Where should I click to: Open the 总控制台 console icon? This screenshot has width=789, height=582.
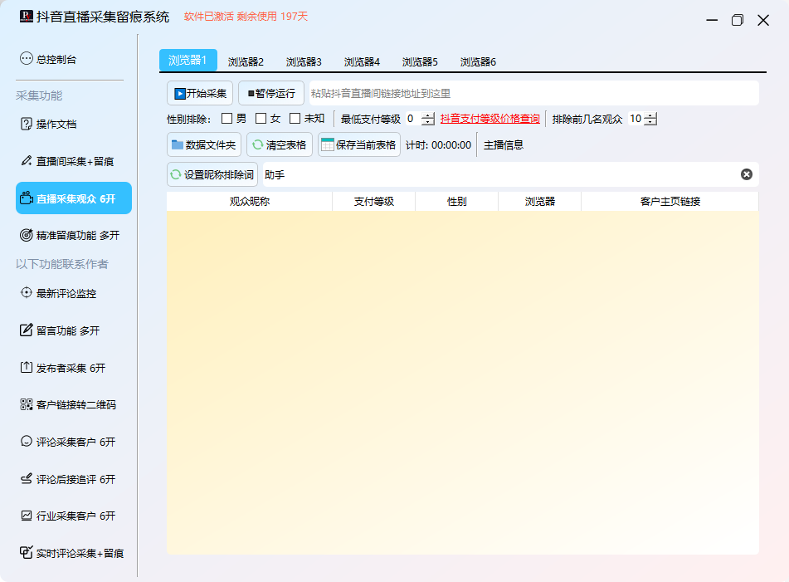27,59
